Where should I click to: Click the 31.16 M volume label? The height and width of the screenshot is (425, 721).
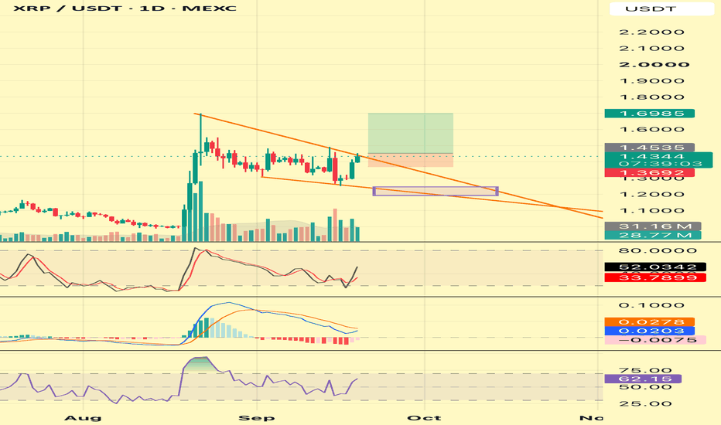(653, 226)
